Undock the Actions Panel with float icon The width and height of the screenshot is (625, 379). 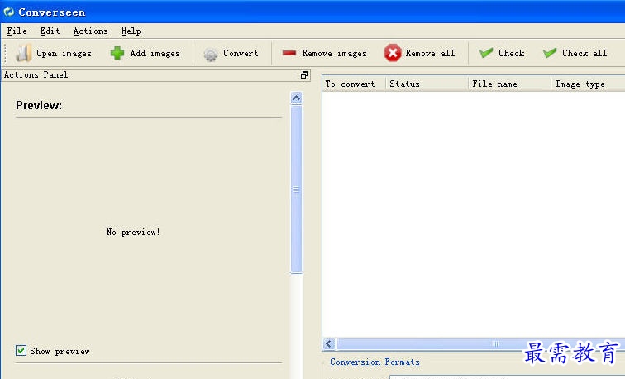coord(304,75)
